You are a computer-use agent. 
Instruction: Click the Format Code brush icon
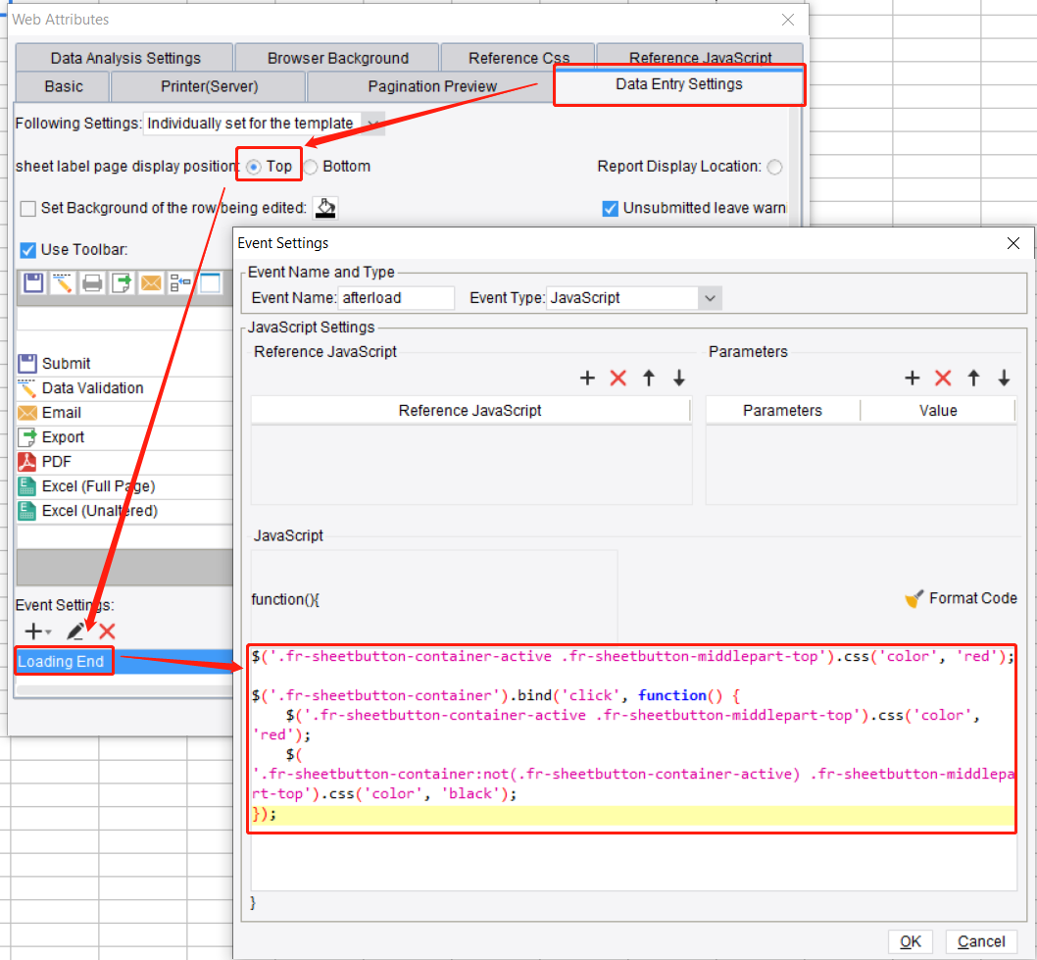(x=914, y=598)
